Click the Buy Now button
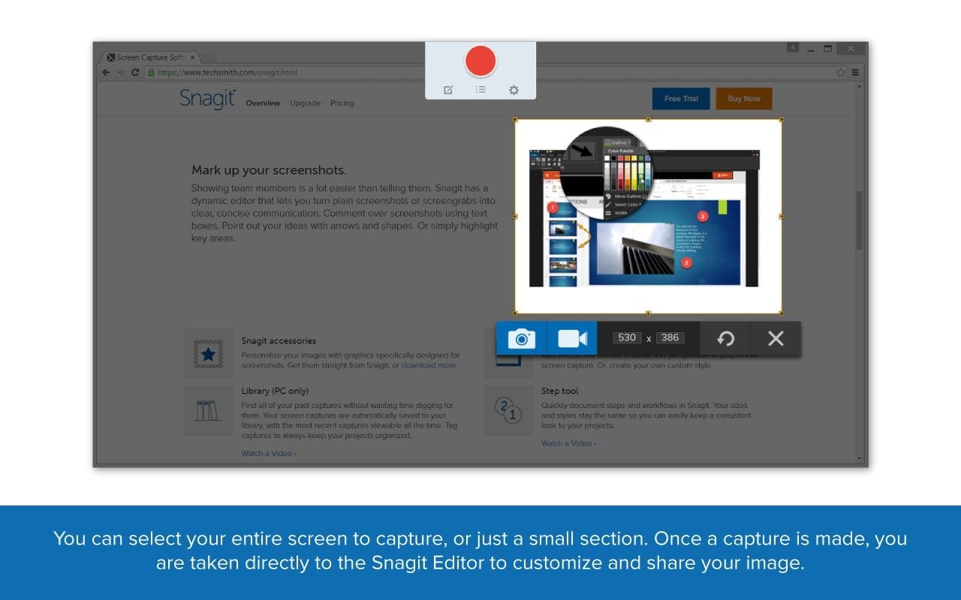 click(743, 97)
